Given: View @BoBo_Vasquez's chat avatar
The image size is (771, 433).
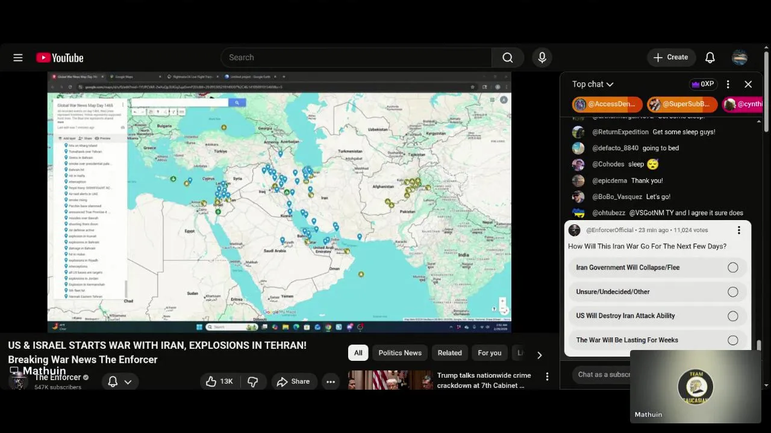Looking at the screenshot, I should (x=578, y=197).
